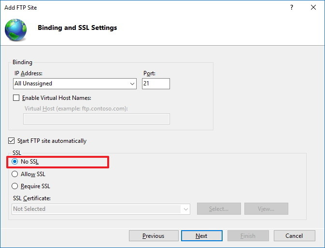Close the Add FTP Site dialog
Image resolution: width=325 pixels, height=248 pixels.
[x=313, y=7]
